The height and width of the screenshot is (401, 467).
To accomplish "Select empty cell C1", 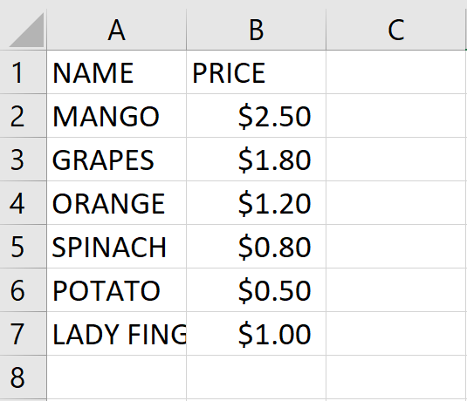I will click(396, 72).
